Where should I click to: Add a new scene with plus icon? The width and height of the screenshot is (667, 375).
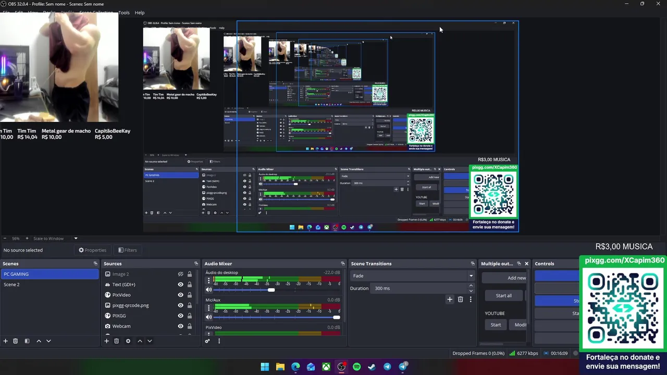6,341
